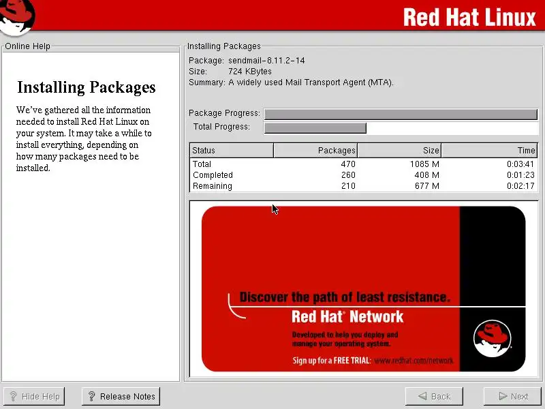Click the question mark icon on Hide Help
The image size is (545, 409).
(x=13, y=396)
